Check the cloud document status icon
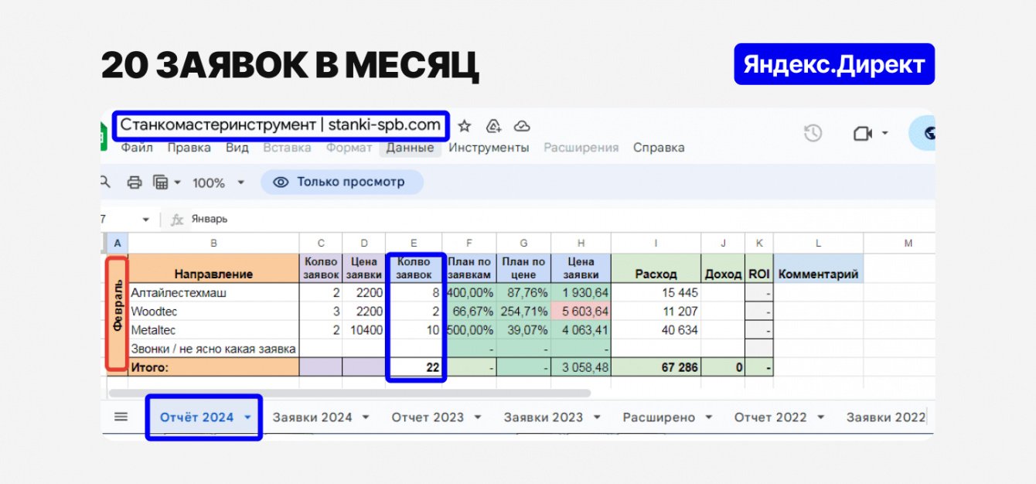Screen dimensions: 1036x484 pos(522,126)
